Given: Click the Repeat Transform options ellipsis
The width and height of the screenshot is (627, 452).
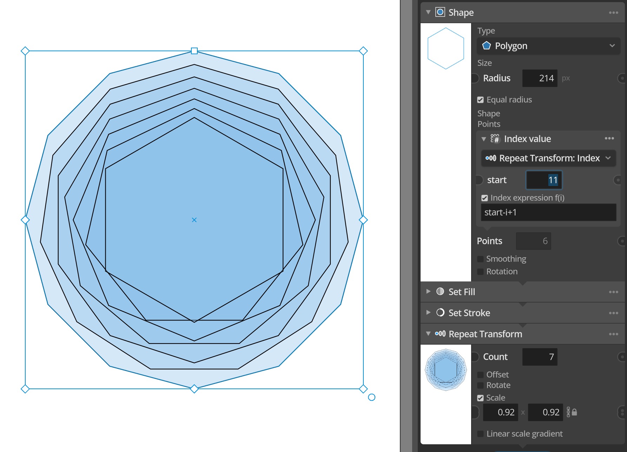Looking at the screenshot, I should click(613, 334).
